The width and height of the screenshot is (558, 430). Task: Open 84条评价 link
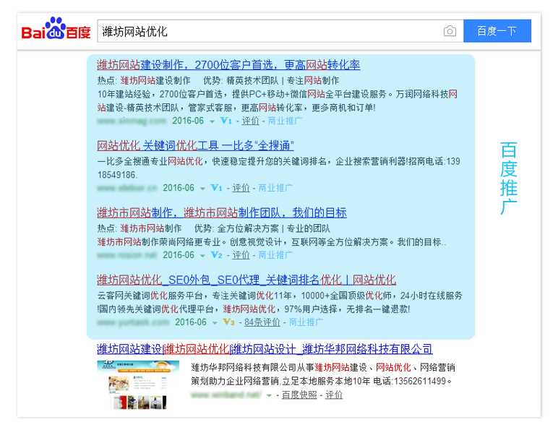[262, 322]
